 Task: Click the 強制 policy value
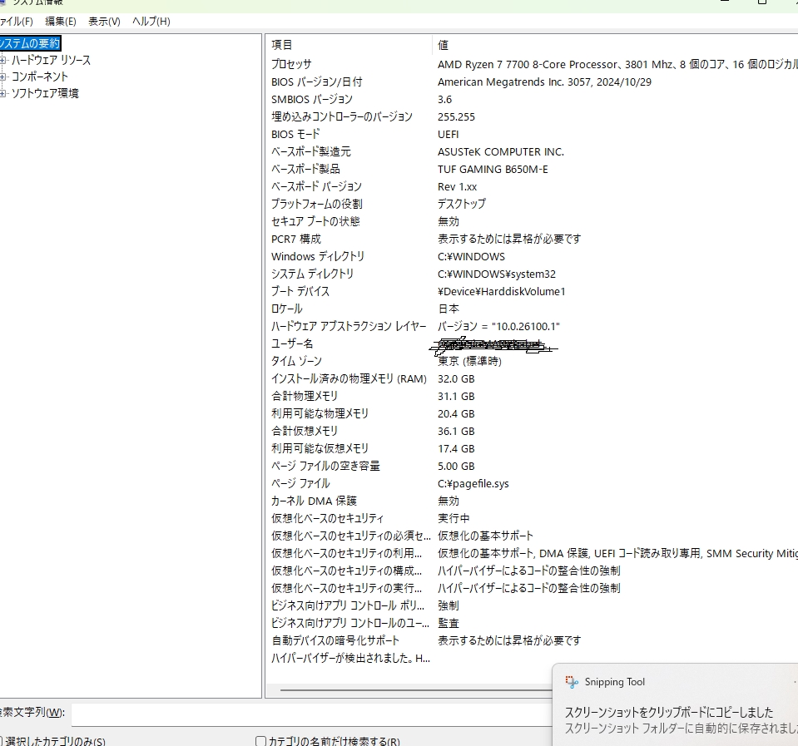[449, 605]
